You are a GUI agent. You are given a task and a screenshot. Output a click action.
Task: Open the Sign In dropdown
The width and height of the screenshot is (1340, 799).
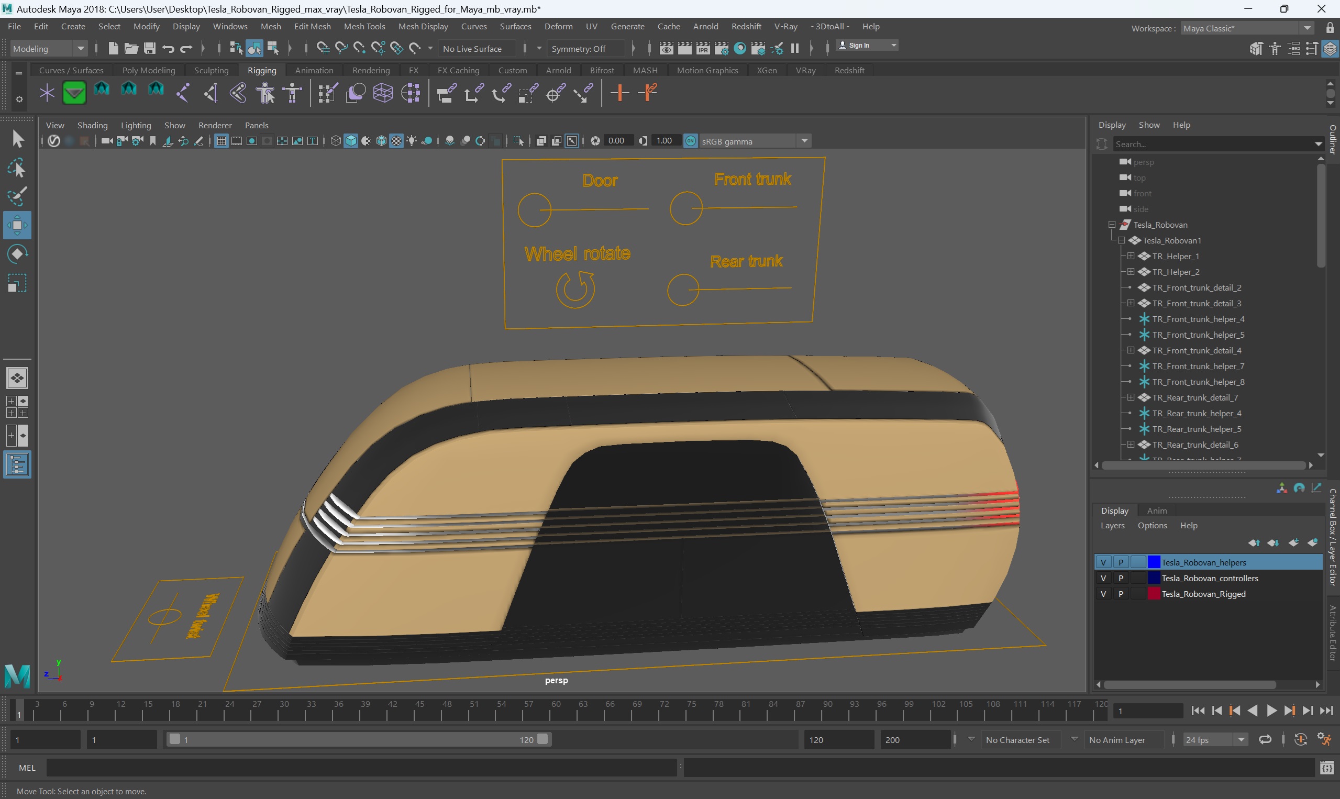pos(867,45)
